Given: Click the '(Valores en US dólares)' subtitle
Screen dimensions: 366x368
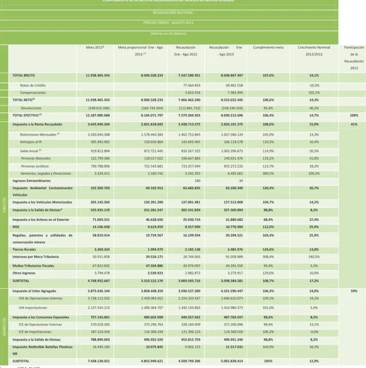Looking at the screenshot, I should coord(168,34).
